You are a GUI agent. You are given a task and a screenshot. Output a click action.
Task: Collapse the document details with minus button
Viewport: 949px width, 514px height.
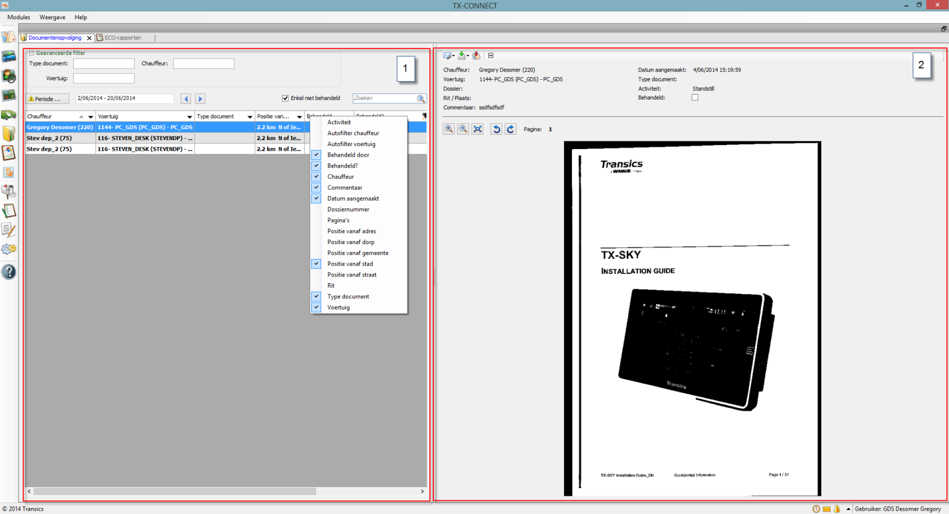491,56
